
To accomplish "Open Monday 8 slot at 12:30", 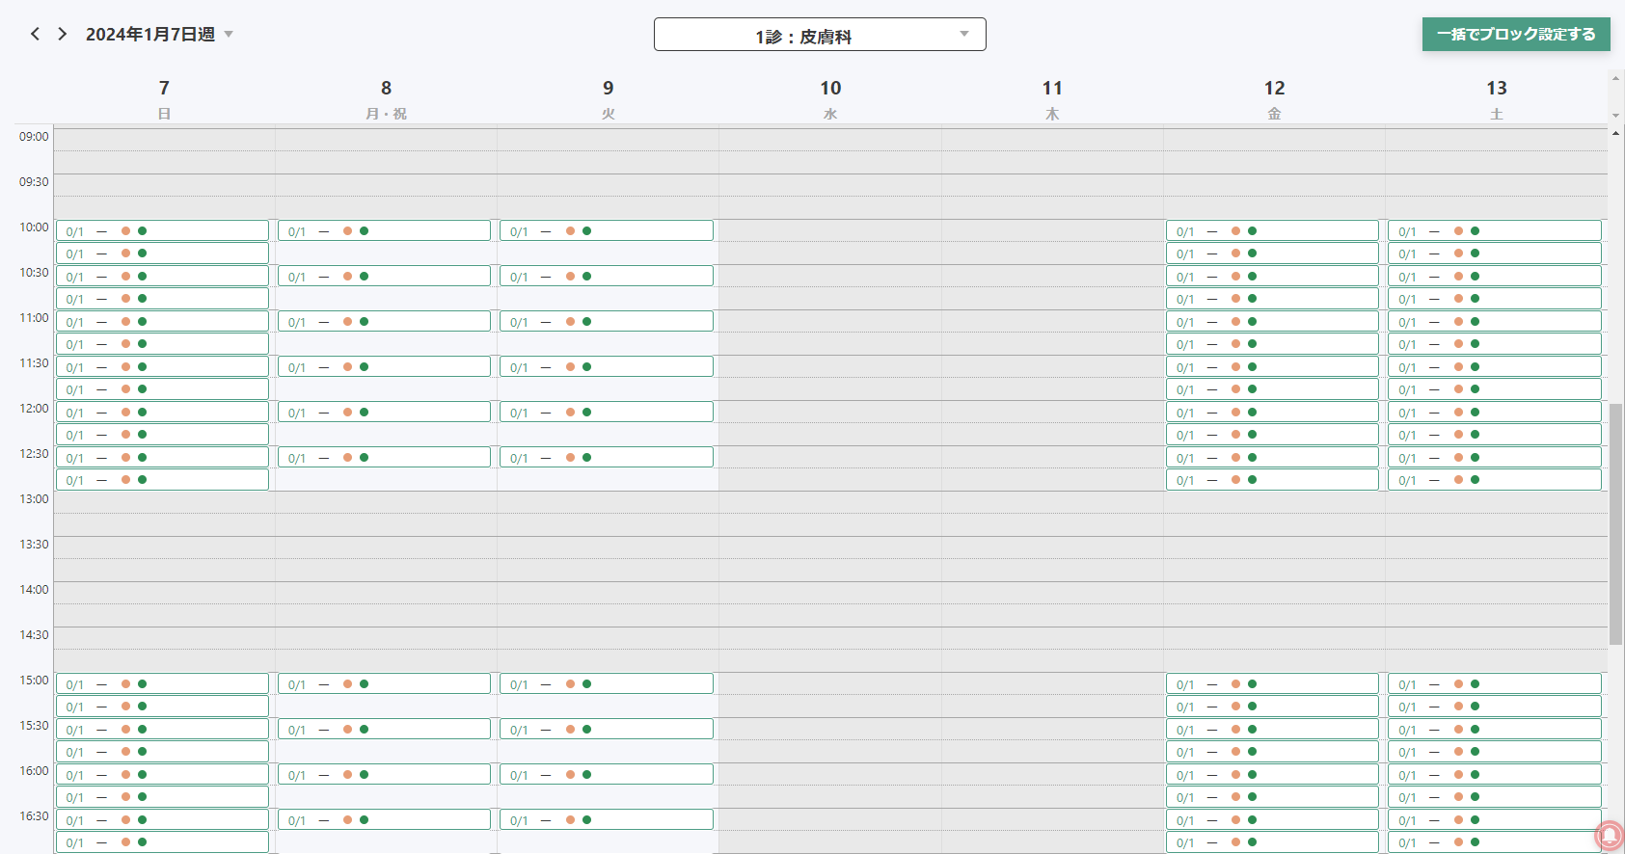I will (384, 457).
